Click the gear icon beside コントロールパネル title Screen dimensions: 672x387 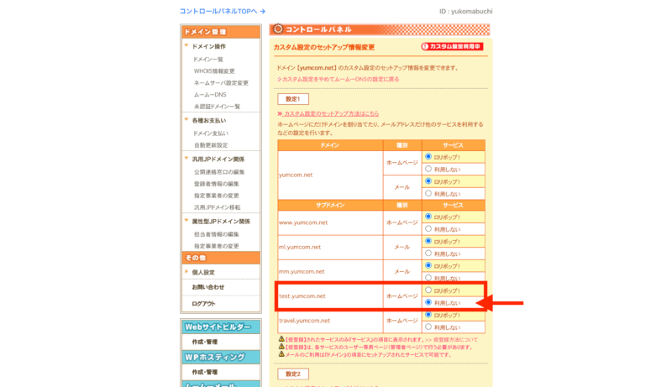click(278, 29)
